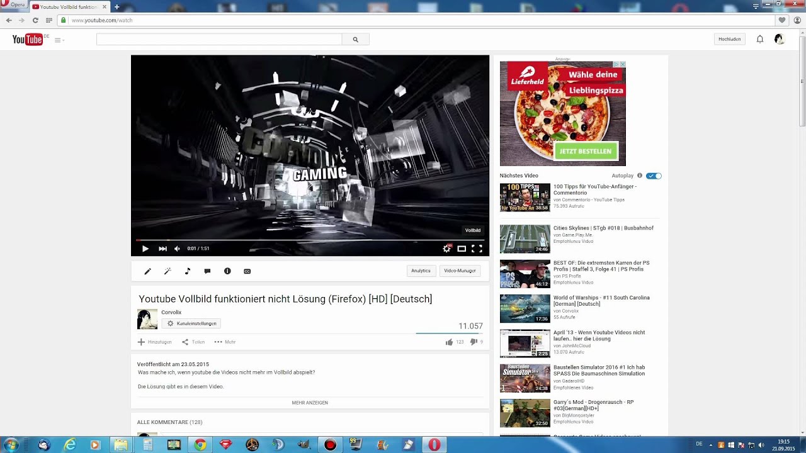Click Teilen to share video
This screenshot has width=806, height=453.
coord(193,342)
